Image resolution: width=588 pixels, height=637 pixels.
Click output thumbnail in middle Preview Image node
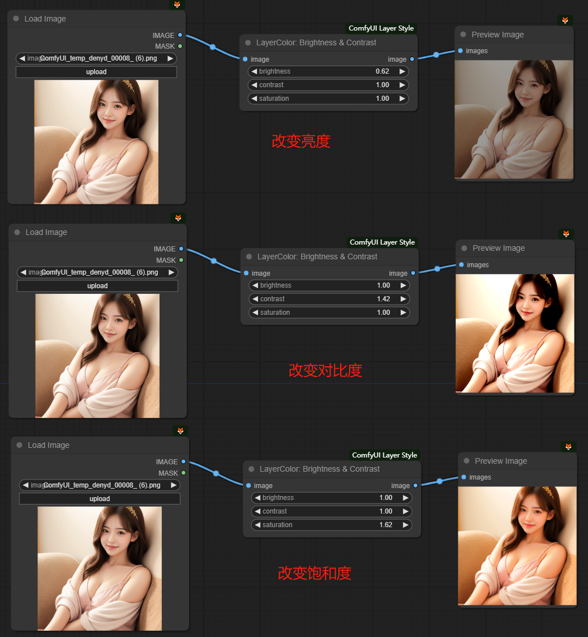pyautogui.click(x=515, y=334)
